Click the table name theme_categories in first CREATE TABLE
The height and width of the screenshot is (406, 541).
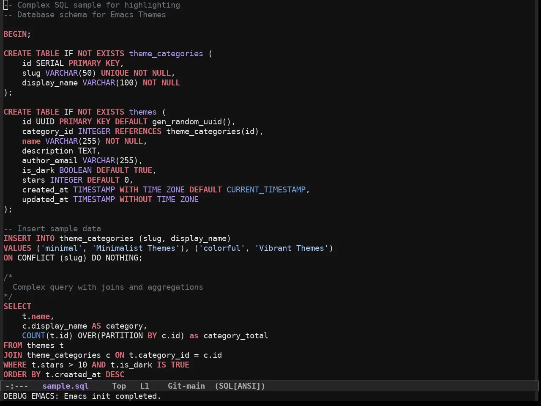click(x=166, y=54)
